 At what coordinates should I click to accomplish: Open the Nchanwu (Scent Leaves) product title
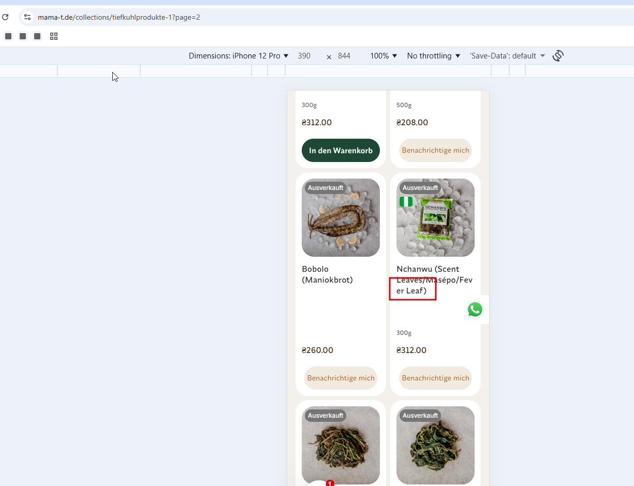(435, 280)
